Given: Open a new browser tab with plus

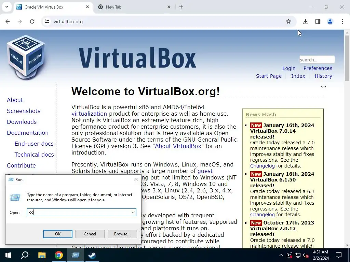Looking at the screenshot, I should 181,7.
